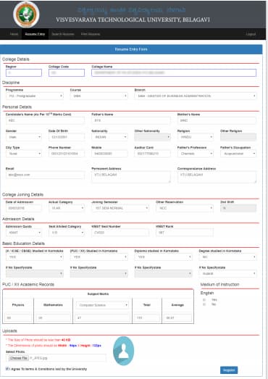This screenshot has width=268, height=379.
Task: Click the Email input field
Action: click(45, 175)
